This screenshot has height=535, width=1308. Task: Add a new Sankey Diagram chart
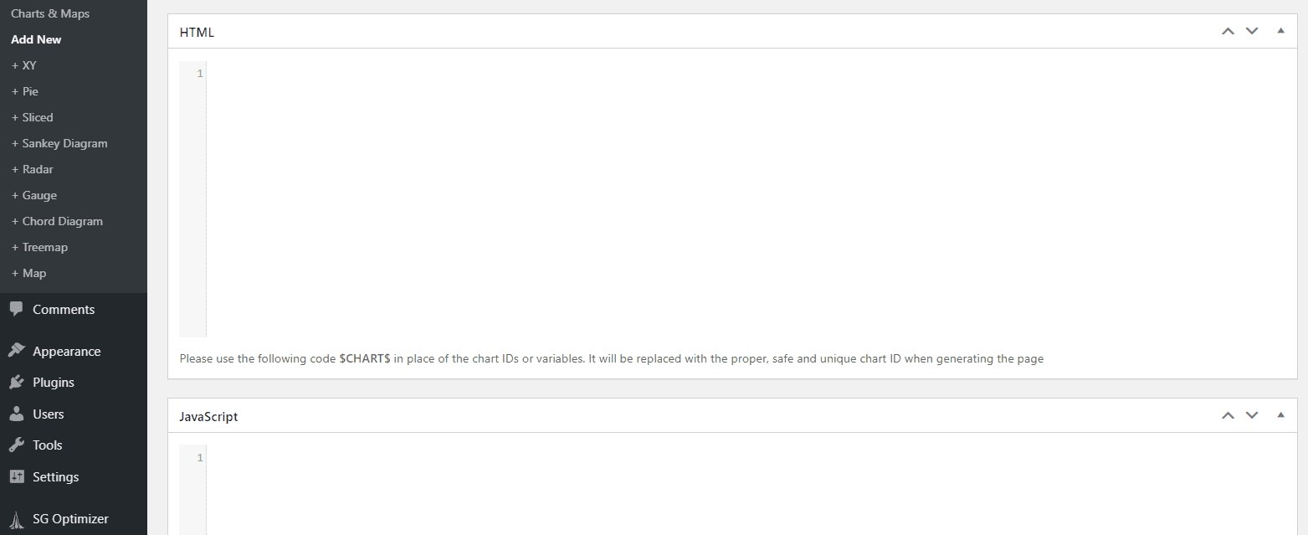coord(59,143)
